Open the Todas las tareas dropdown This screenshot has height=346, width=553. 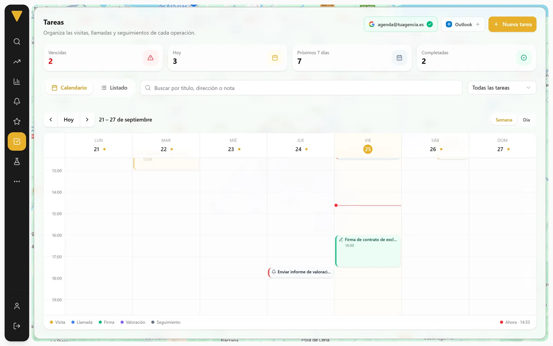pyautogui.click(x=502, y=88)
